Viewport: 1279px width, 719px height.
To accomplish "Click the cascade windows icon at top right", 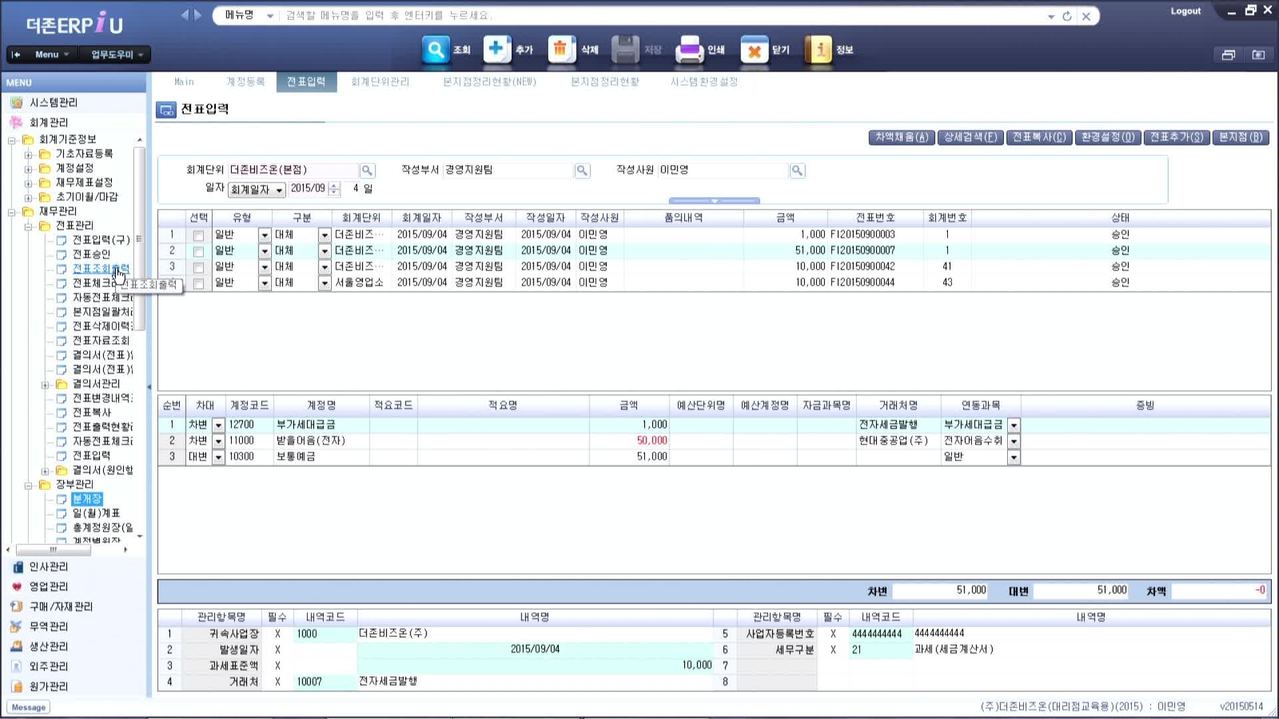I will click(x=1228, y=55).
